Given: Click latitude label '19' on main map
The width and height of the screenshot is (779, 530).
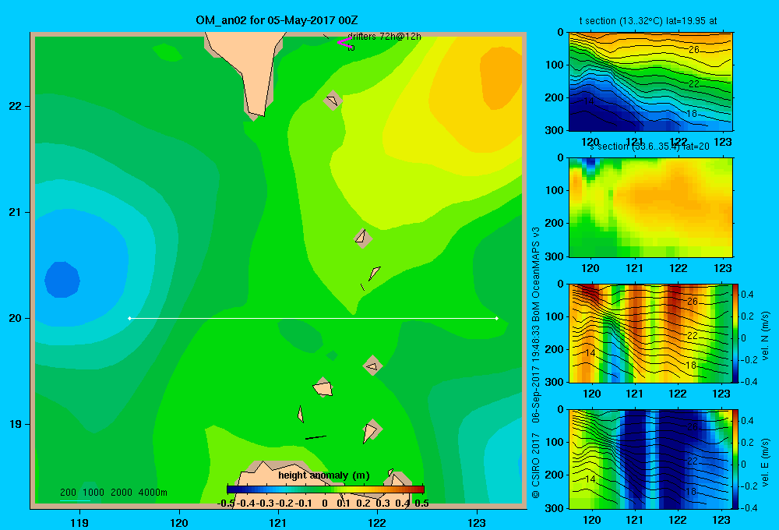Looking at the screenshot, I should click(15, 424).
